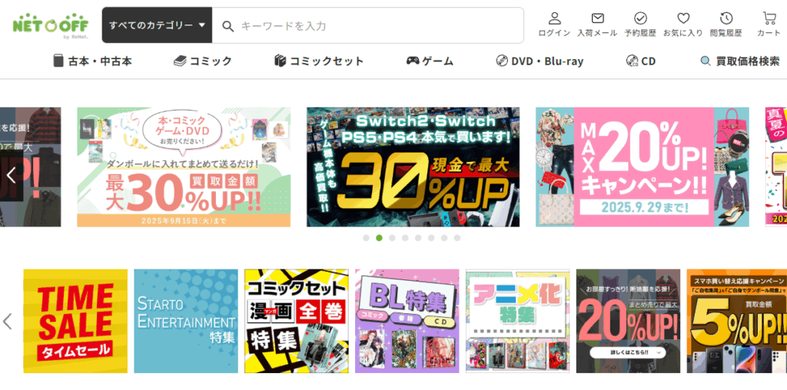Viewport: 787px width, 390px height.
Task: Select コミック menu item
Action: 203,61
